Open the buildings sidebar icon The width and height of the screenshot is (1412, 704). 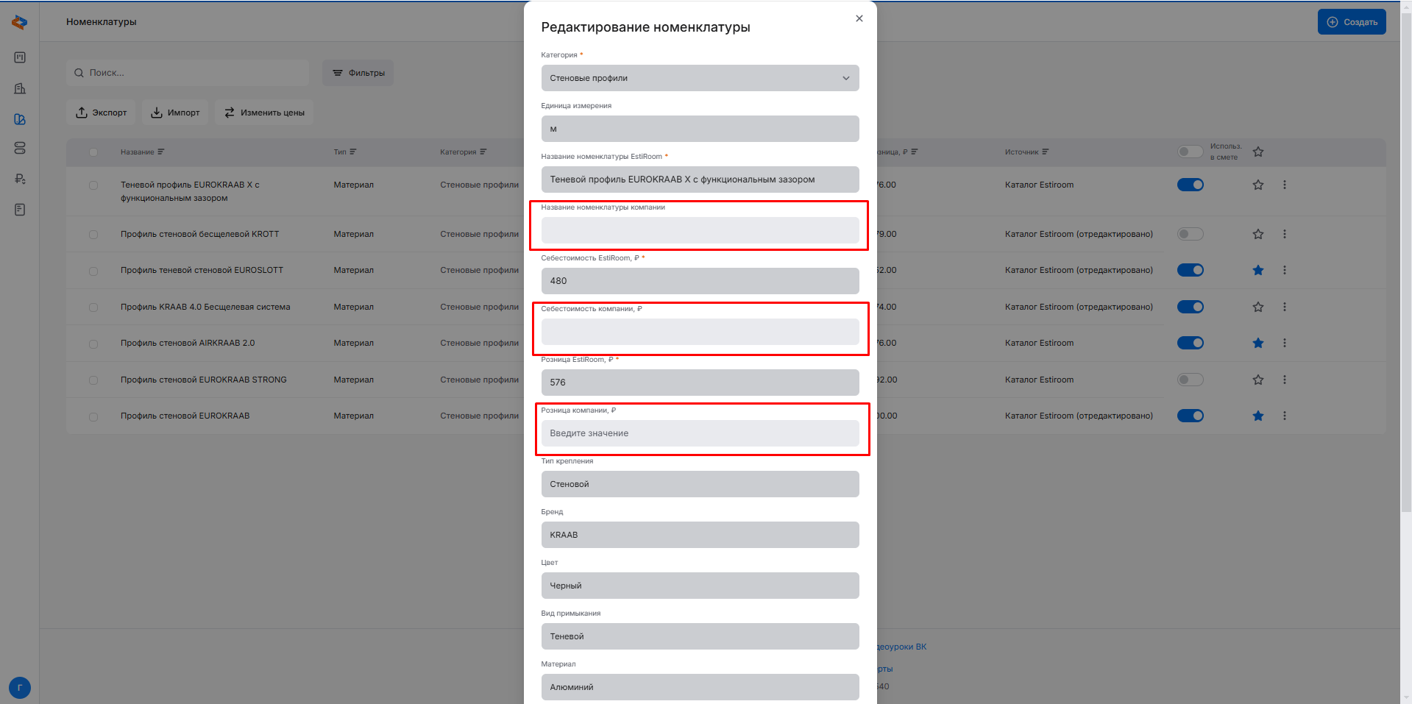[20, 88]
